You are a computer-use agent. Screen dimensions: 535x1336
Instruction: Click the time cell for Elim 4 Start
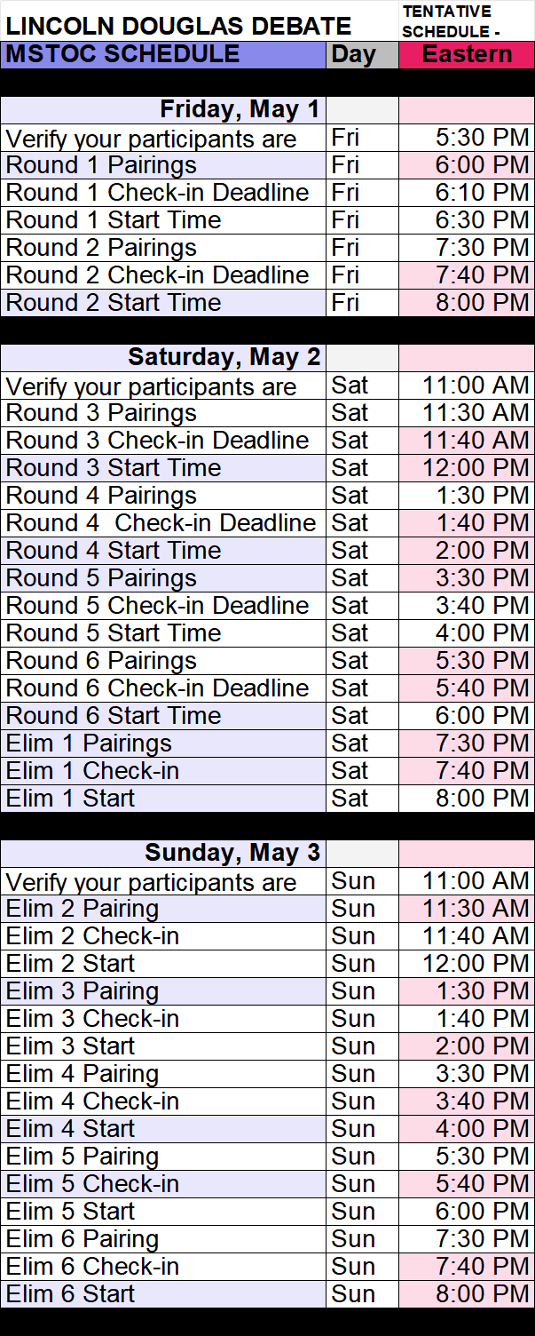(x=467, y=1129)
